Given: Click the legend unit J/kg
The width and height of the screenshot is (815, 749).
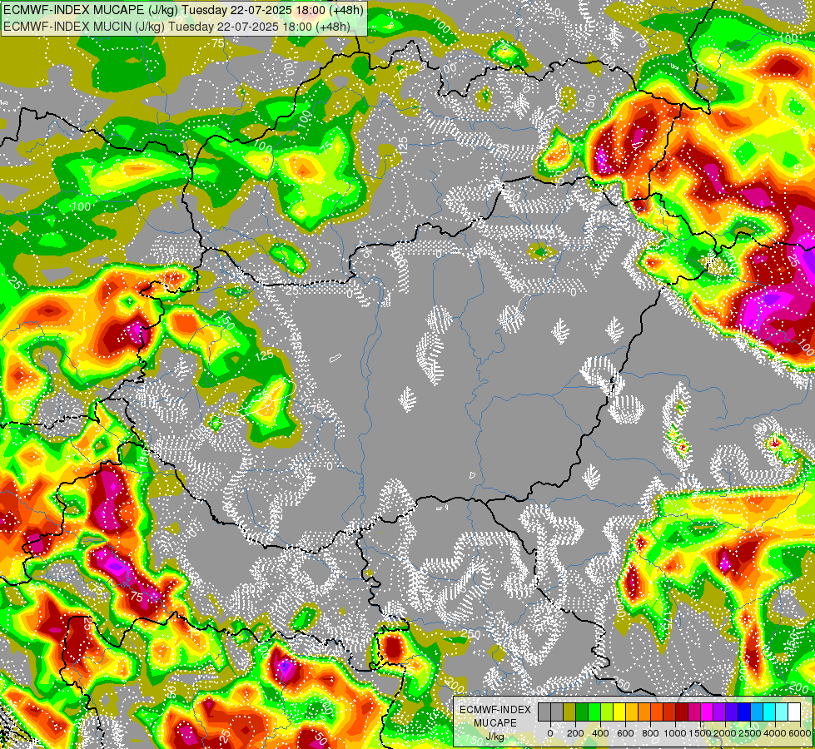Looking at the screenshot, I should pos(494,737).
